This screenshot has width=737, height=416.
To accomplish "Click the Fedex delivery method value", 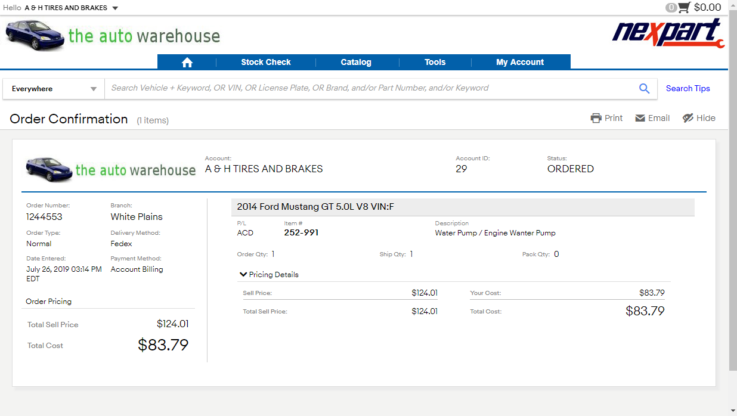I will pyautogui.click(x=122, y=244).
